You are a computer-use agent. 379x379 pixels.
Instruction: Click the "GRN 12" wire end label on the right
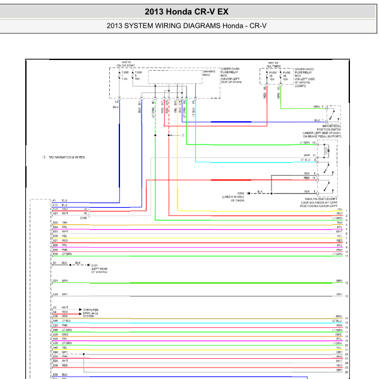tap(342, 281)
